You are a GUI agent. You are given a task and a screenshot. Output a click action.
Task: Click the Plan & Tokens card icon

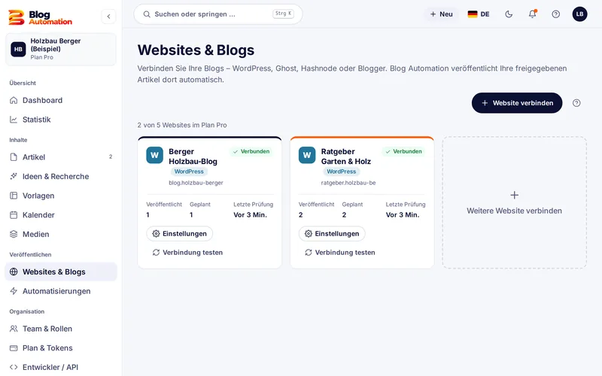14,348
